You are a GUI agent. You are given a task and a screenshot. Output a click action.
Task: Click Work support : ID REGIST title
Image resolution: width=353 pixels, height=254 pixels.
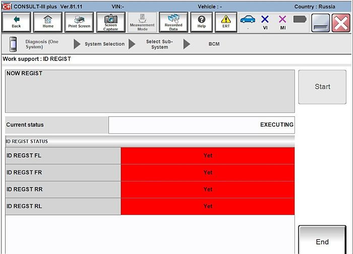tap(37, 59)
